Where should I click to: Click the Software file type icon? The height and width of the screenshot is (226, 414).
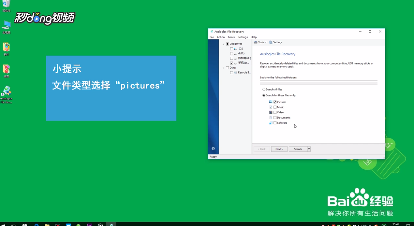(x=271, y=123)
